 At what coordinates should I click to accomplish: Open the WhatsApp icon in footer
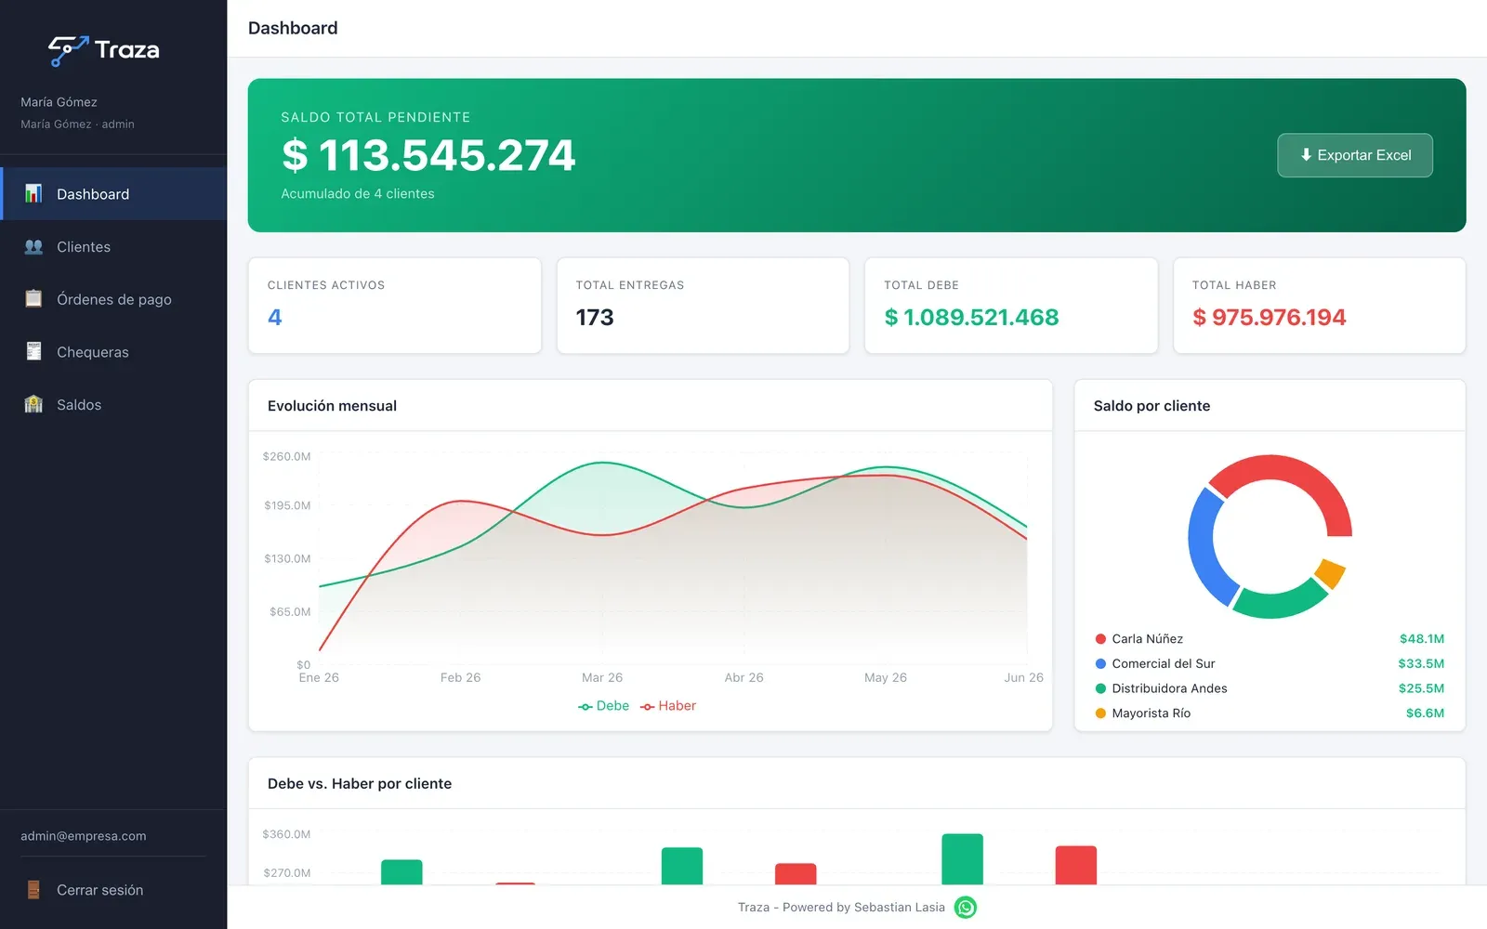coord(966,908)
